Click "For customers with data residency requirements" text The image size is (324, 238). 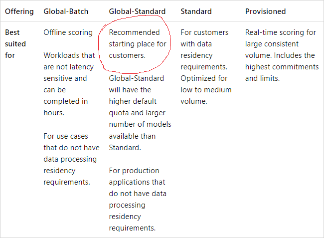(204, 49)
